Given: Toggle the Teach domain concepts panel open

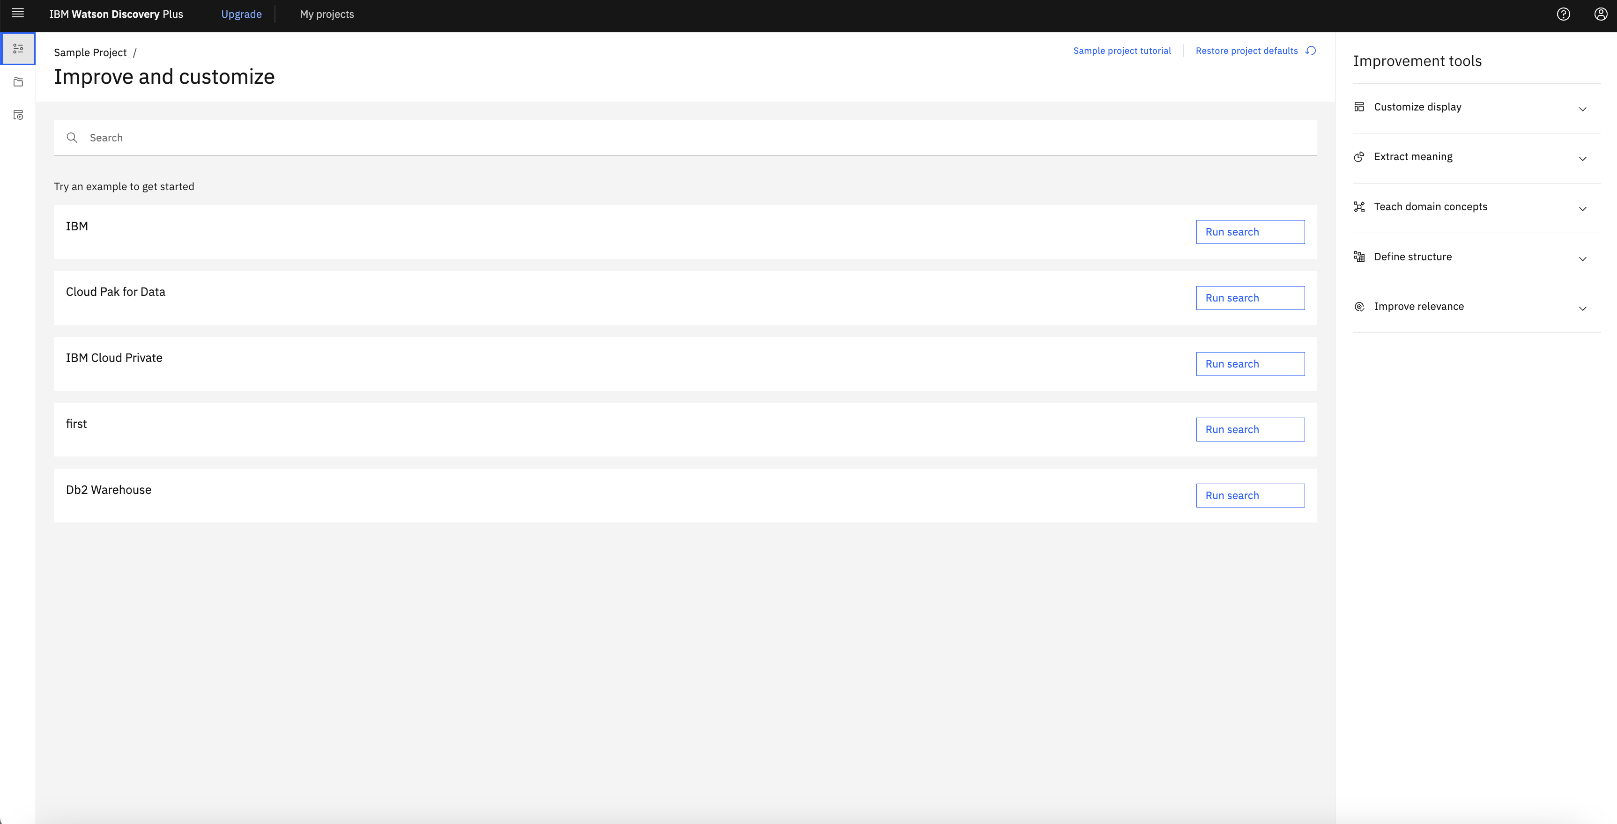Looking at the screenshot, I should pos(1472,207).
